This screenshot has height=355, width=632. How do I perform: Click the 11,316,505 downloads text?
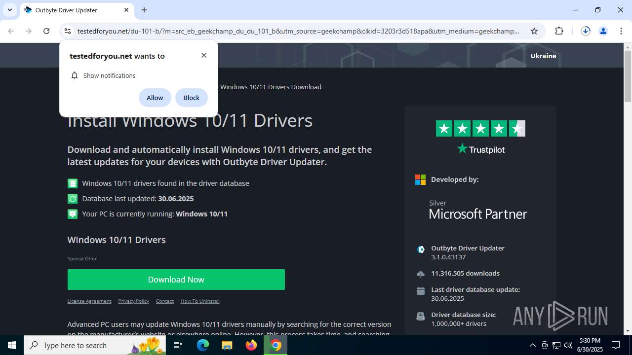pos(465,273)
